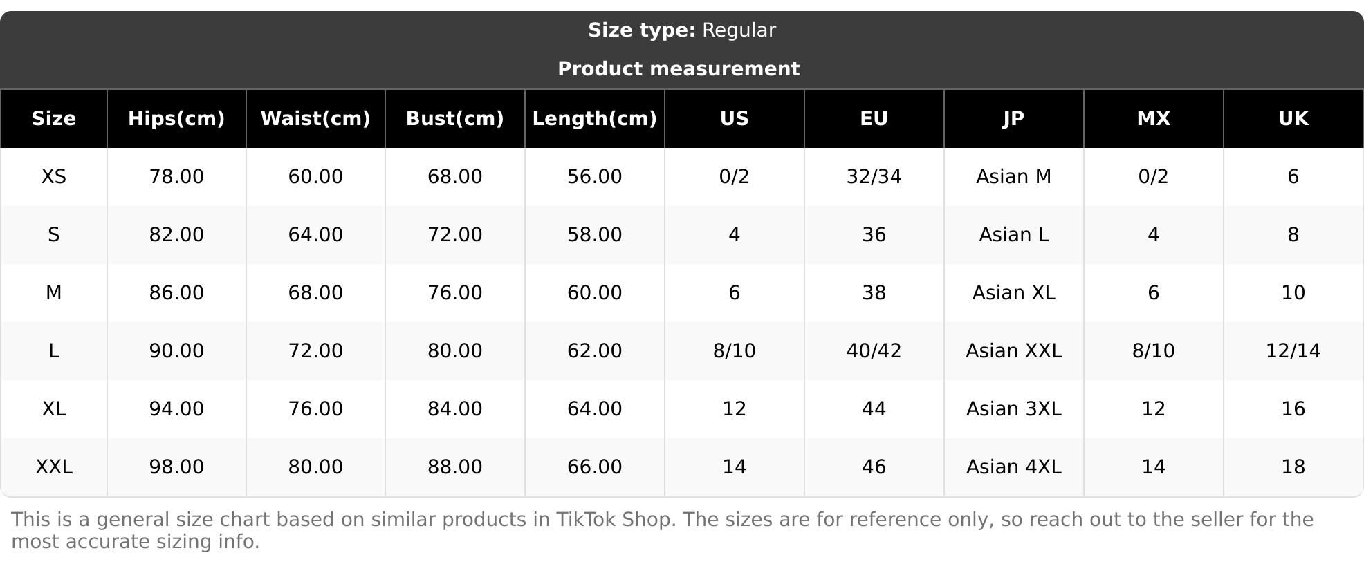Select the Length(cm) column header
1364x564 pixels.
coord(594,119)
